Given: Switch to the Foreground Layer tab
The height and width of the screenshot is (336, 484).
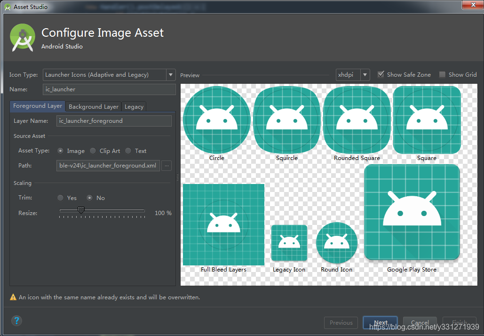Looking at the screenshot, I should pyautogui.click(x=38, y=106).
